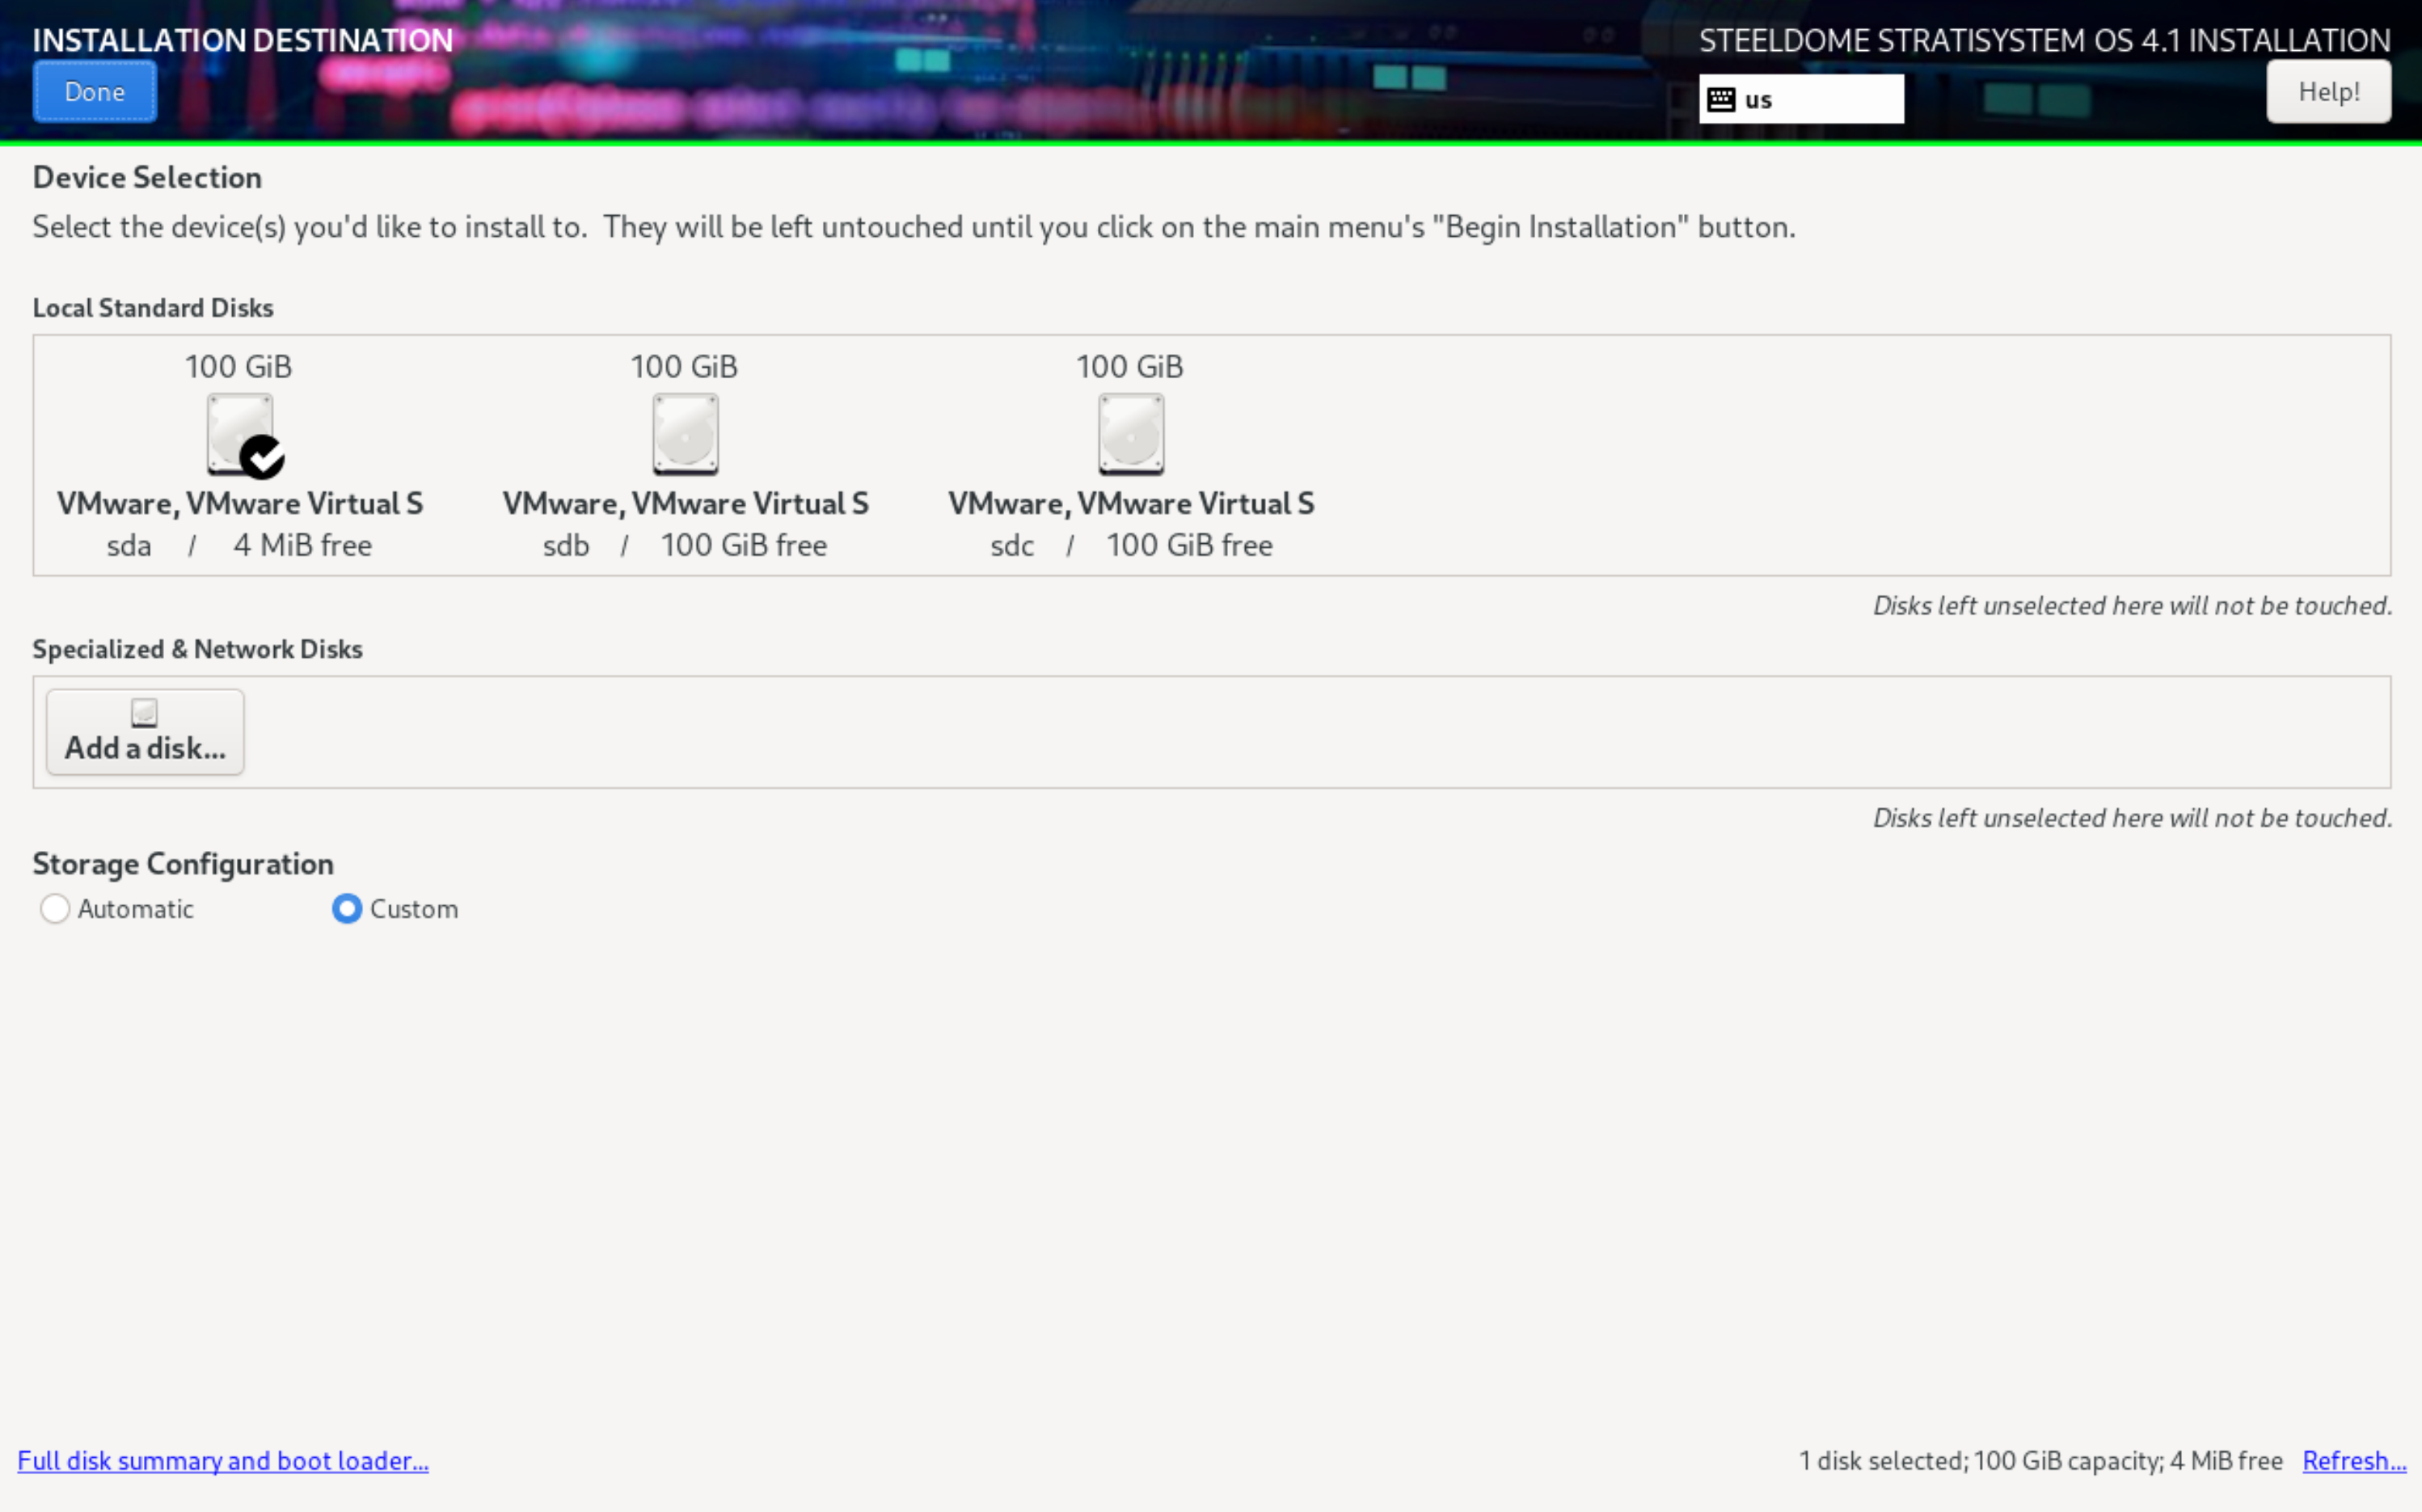The height and width of the screenshot is (1512, 2422).
Task: Click sda 4 MiB free label
Action: click(x=302, y=545)
